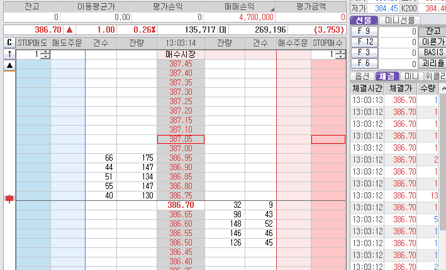The width and height of the screenshot is (446, 270).
Task: Click the 386.95 ask price cell
Action: [181, 158]
